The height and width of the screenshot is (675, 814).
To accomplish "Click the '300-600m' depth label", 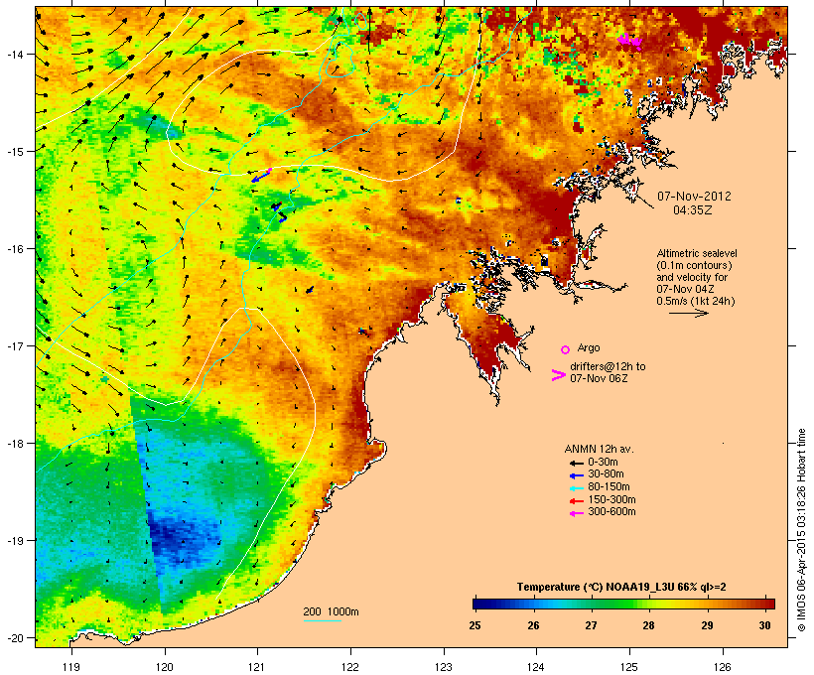I will point(611,512).
